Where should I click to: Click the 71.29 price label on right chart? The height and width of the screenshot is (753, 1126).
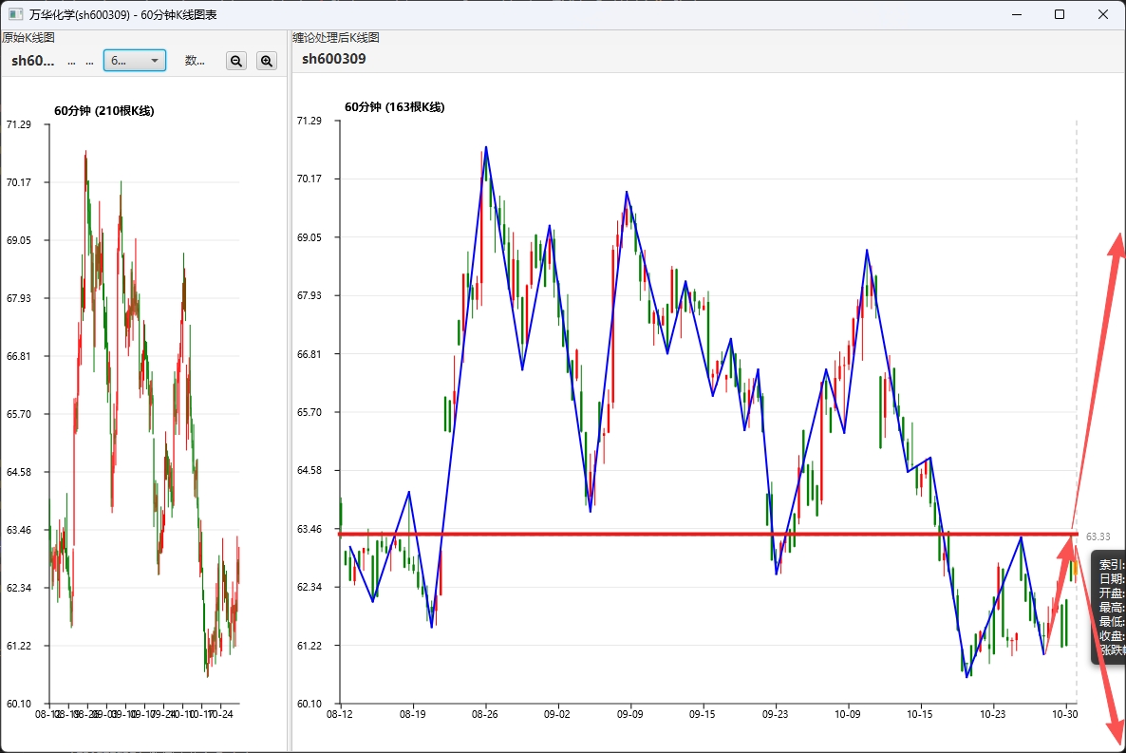pos(310,121)
